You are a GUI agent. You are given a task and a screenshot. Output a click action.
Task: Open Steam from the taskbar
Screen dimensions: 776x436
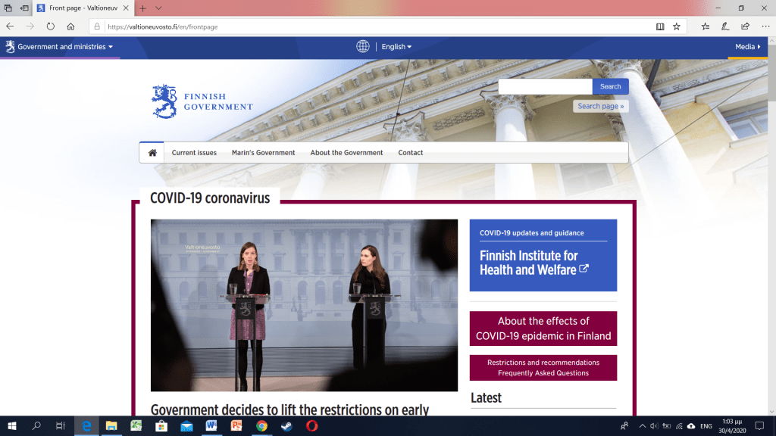286,426
